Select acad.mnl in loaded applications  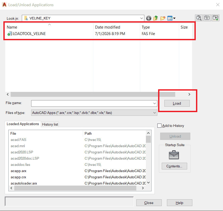(x=18, y=146)
